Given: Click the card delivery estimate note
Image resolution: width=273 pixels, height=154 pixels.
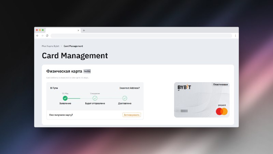Looking at the screenshot, I should click(x=67, y=78).
